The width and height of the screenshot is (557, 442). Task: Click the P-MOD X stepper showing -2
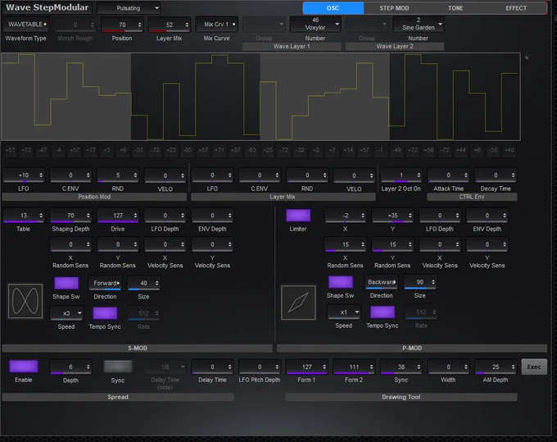pos(346,215)
